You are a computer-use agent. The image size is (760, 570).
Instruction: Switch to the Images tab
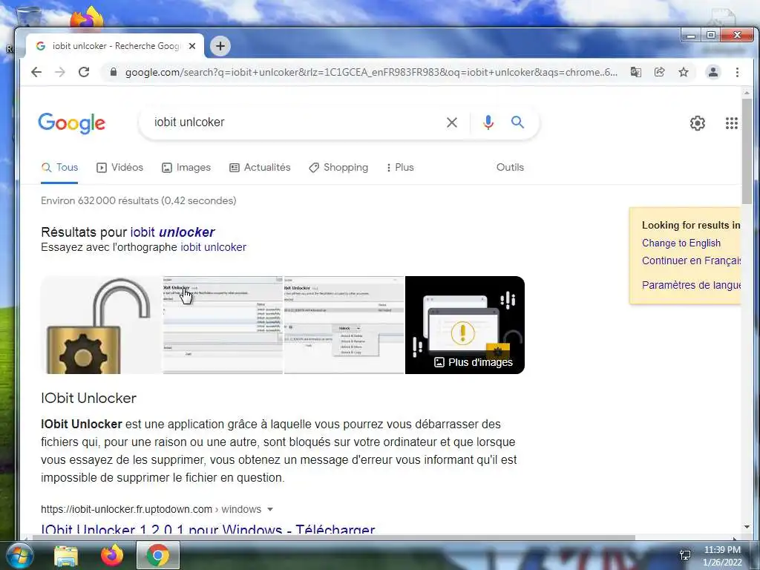186,168
